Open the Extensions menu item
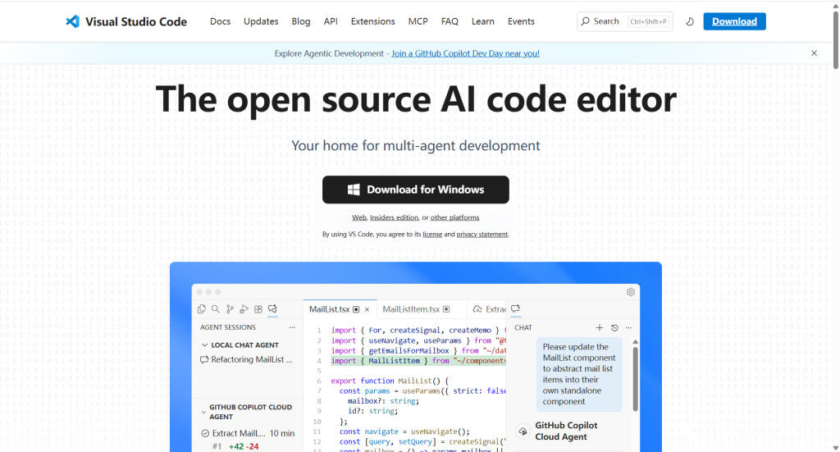 click(372, 21)
